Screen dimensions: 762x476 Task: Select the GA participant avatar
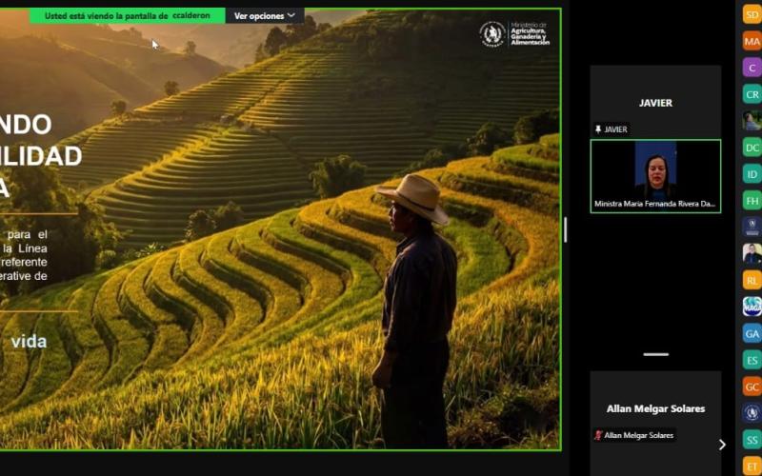[x=752, y=333]
